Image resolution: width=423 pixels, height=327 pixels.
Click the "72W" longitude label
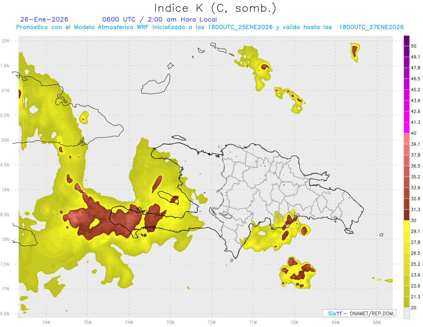point(211,322)
